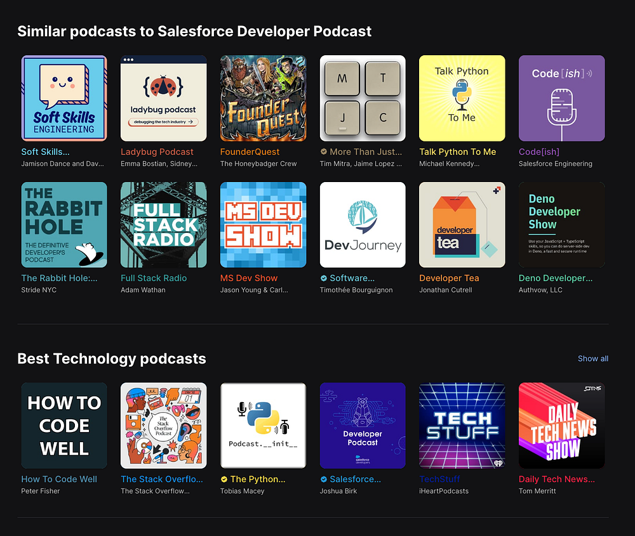This screenshot has height=536, width=635.
Task: Open the More Than Just... title link
Action: (x=366, y=152)
